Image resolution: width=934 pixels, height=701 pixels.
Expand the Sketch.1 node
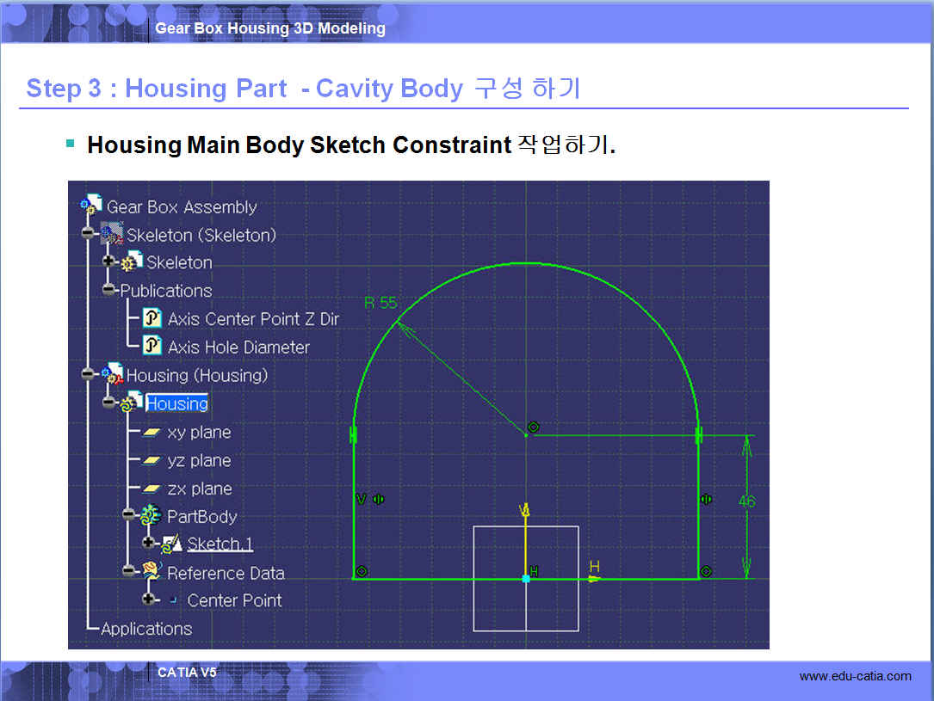click(150, 544)
